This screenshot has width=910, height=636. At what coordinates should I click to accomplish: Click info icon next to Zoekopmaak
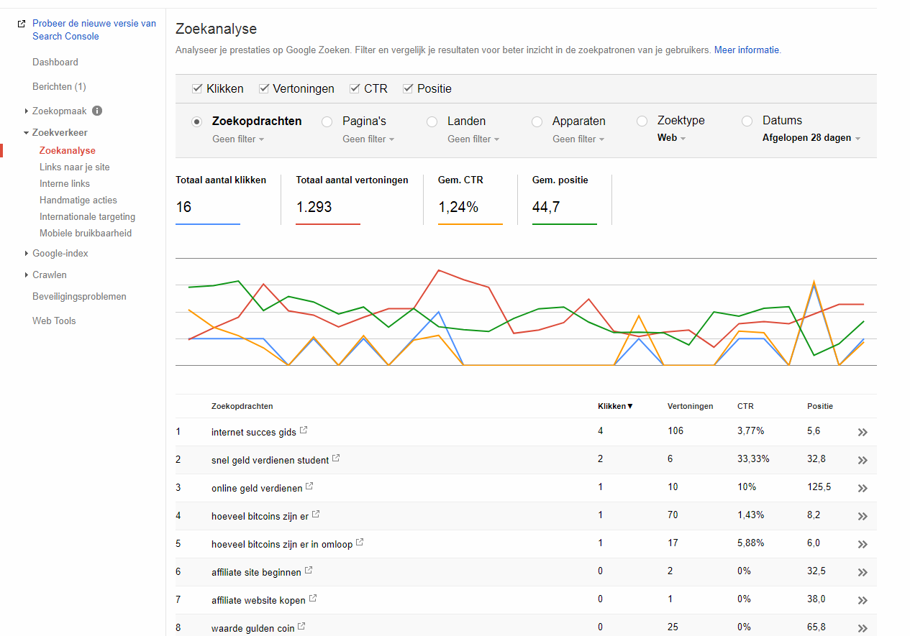(x=97, y=111)
